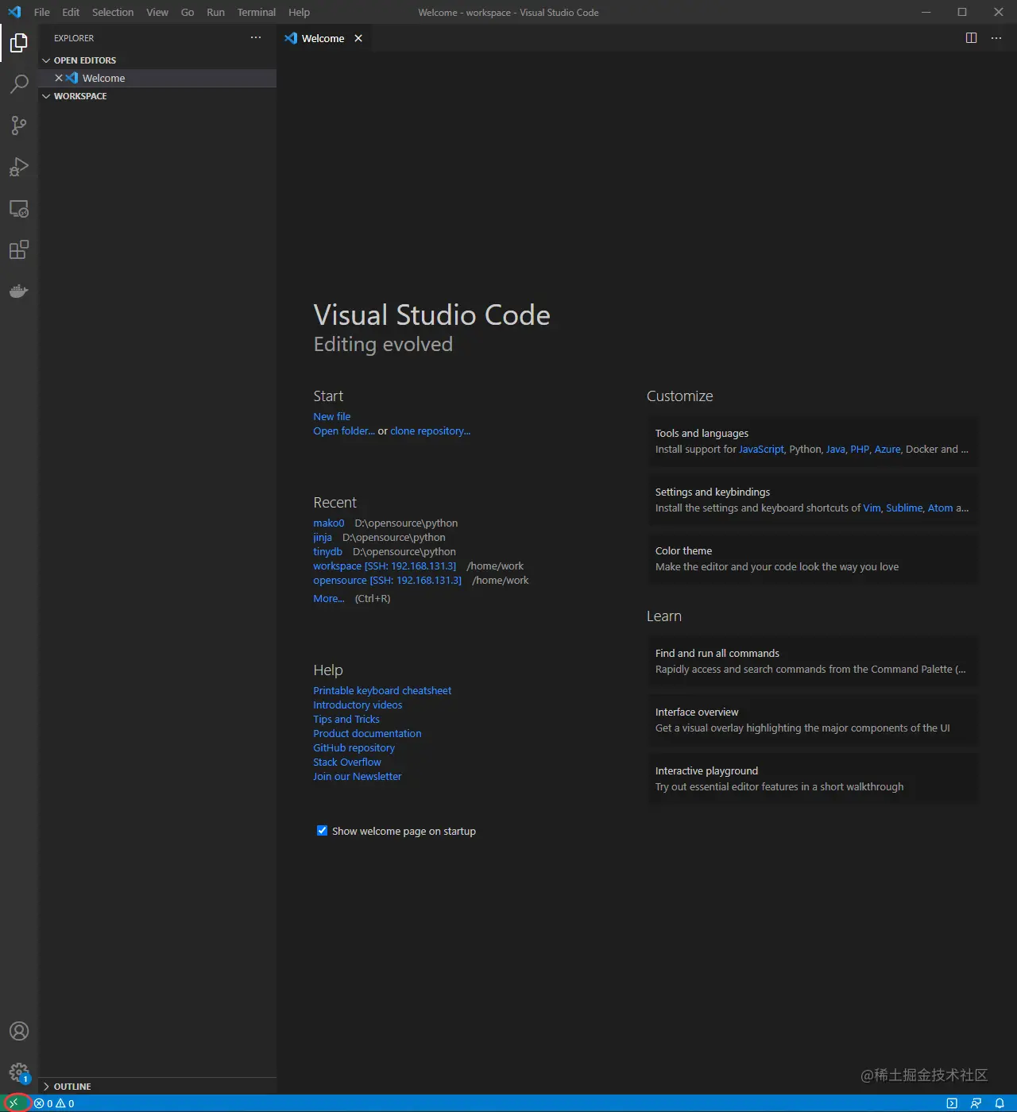Viewport: 1017px width, 1112px height.
Task: Open Tips and Tricks link
Action: (x=346, y=719)
